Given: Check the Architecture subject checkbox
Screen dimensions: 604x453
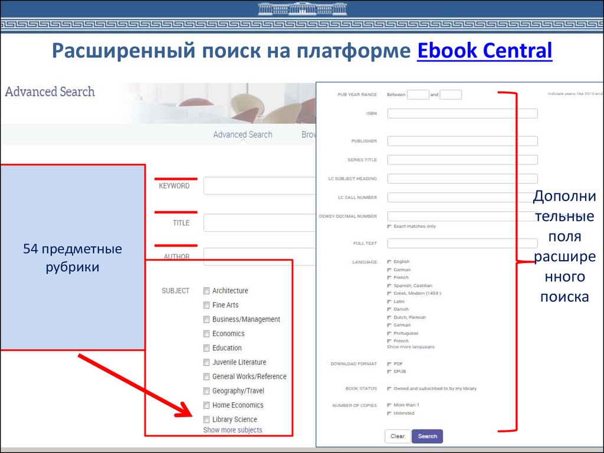Looking at the screenshot, I should click(x=206, y=291).
